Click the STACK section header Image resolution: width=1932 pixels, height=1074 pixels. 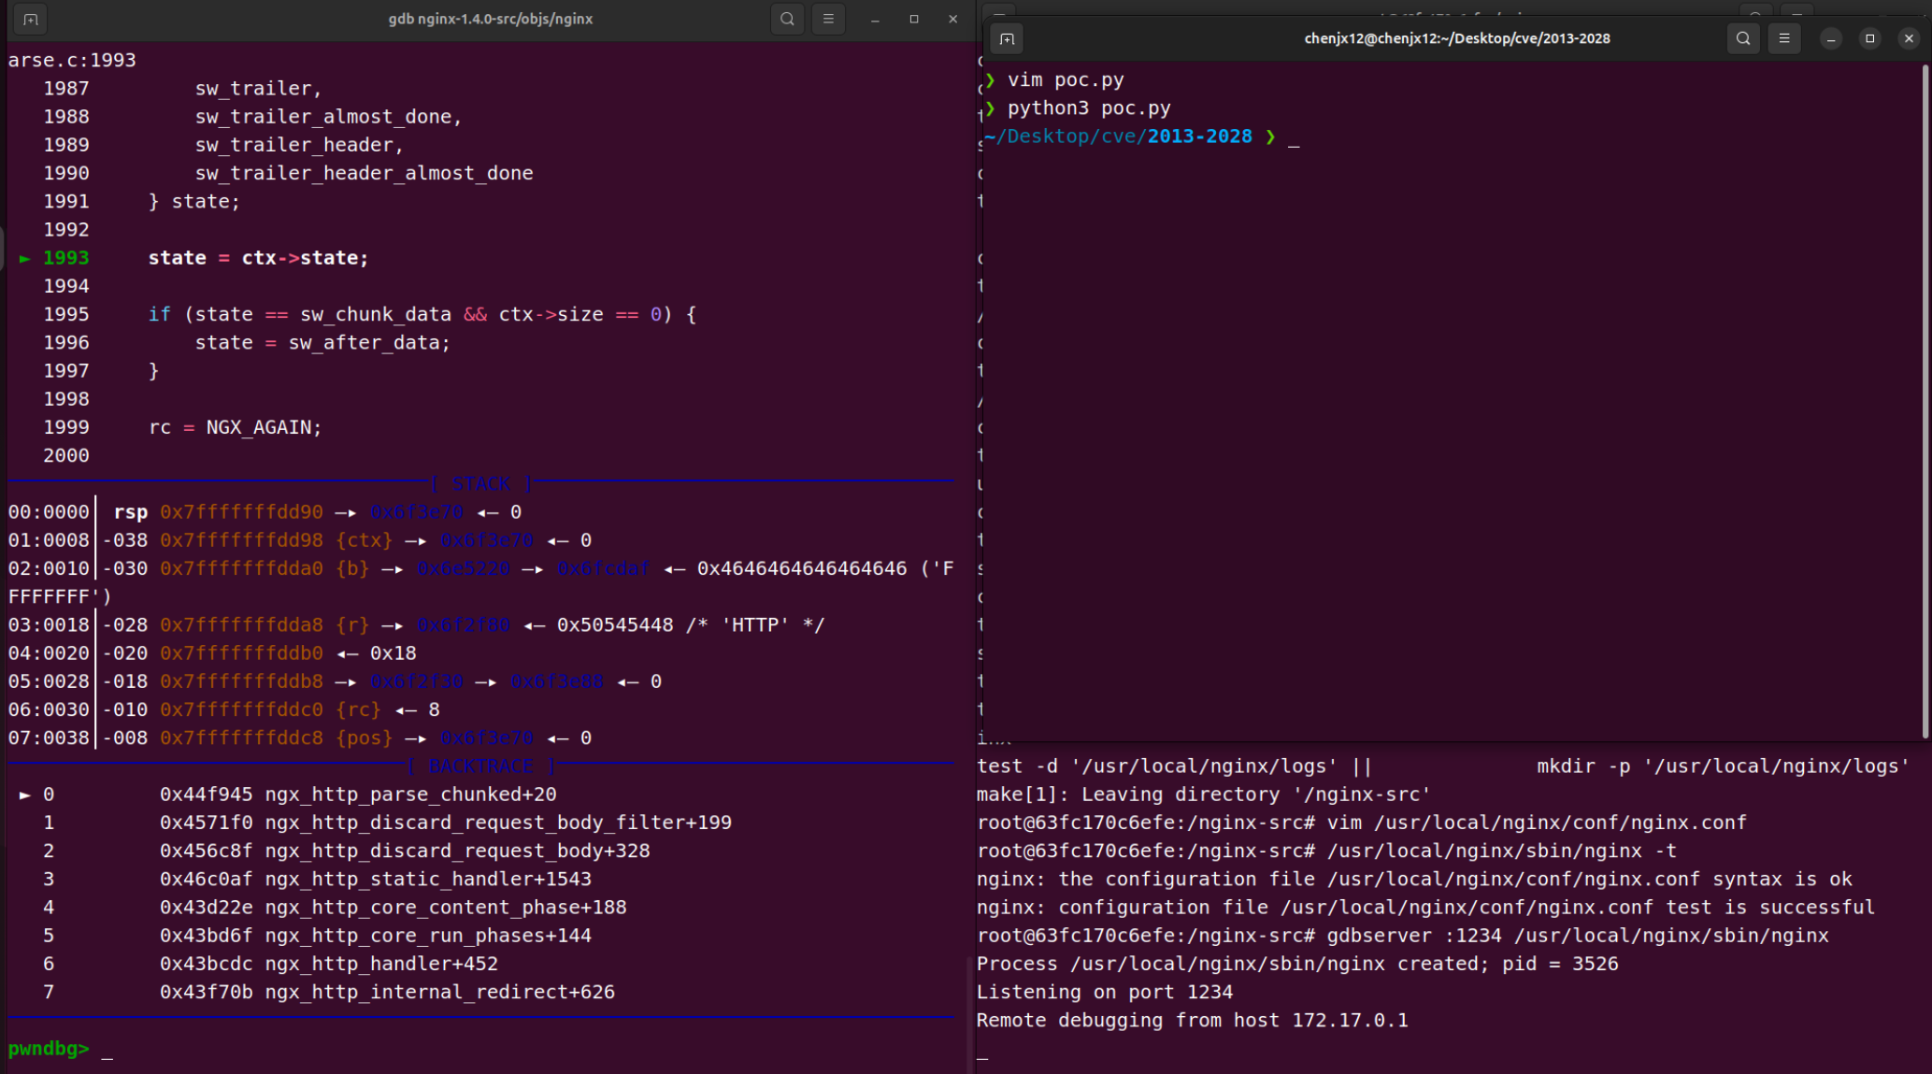(481, 484)
